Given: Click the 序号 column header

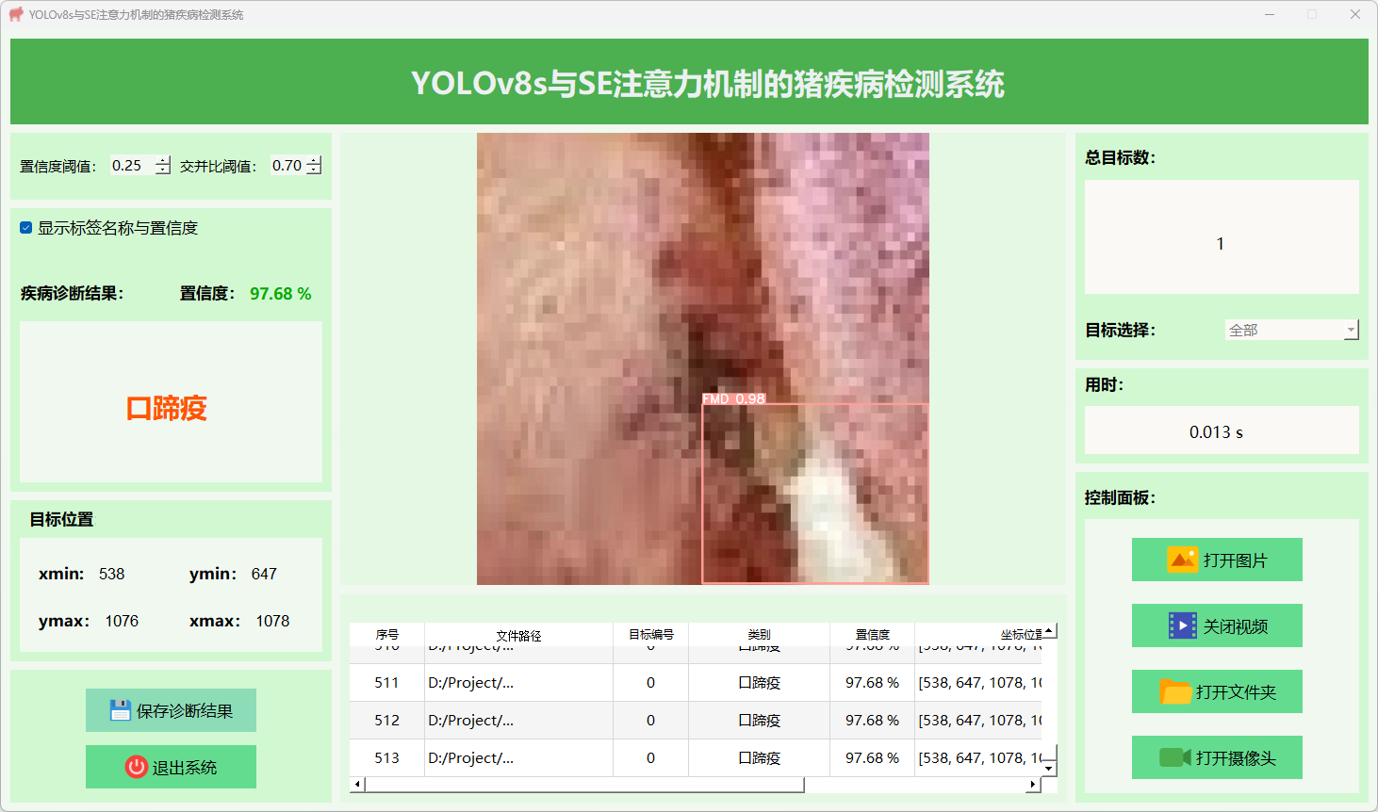Looking at the screenshot, I should [x=387, y=635].
